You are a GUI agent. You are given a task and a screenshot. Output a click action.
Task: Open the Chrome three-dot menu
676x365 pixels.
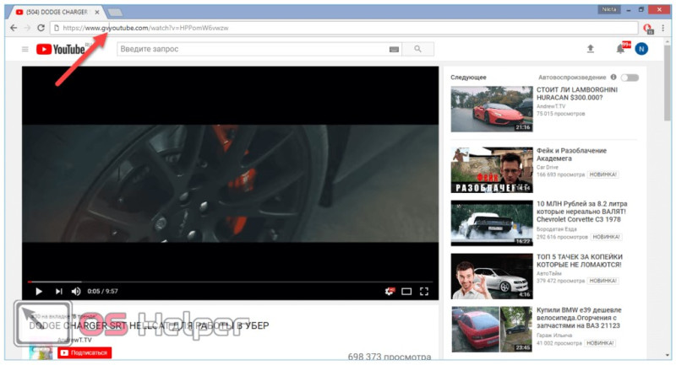pos(663,28)
